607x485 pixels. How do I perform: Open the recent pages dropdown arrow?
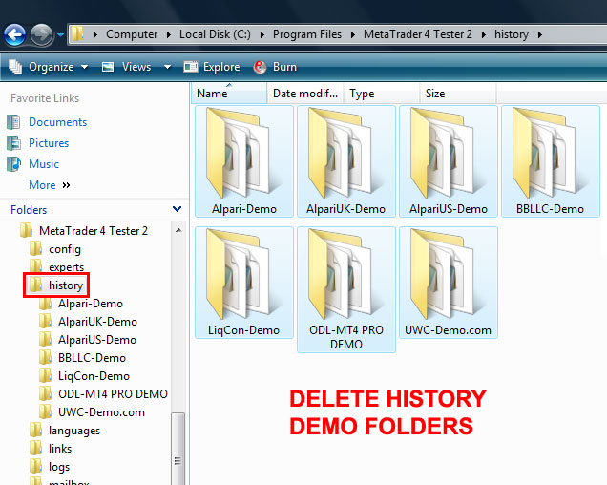pyautogui.click(x=60, y=35)
